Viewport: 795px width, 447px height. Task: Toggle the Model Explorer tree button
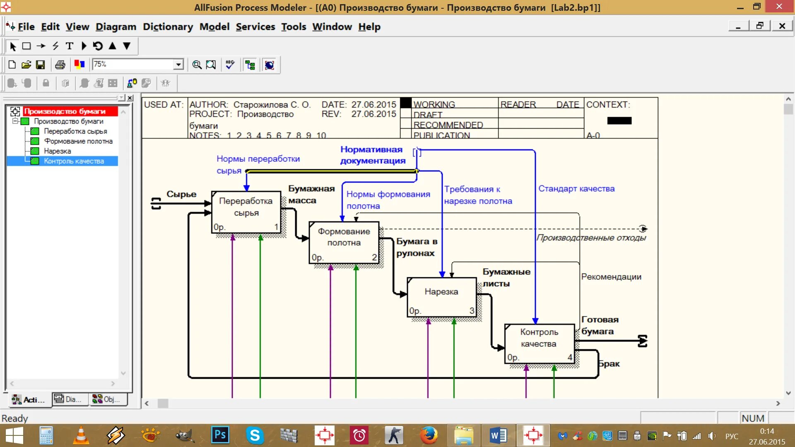coord(250,65)
